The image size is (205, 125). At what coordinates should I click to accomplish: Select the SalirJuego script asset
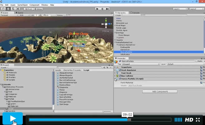coord(64,104)
